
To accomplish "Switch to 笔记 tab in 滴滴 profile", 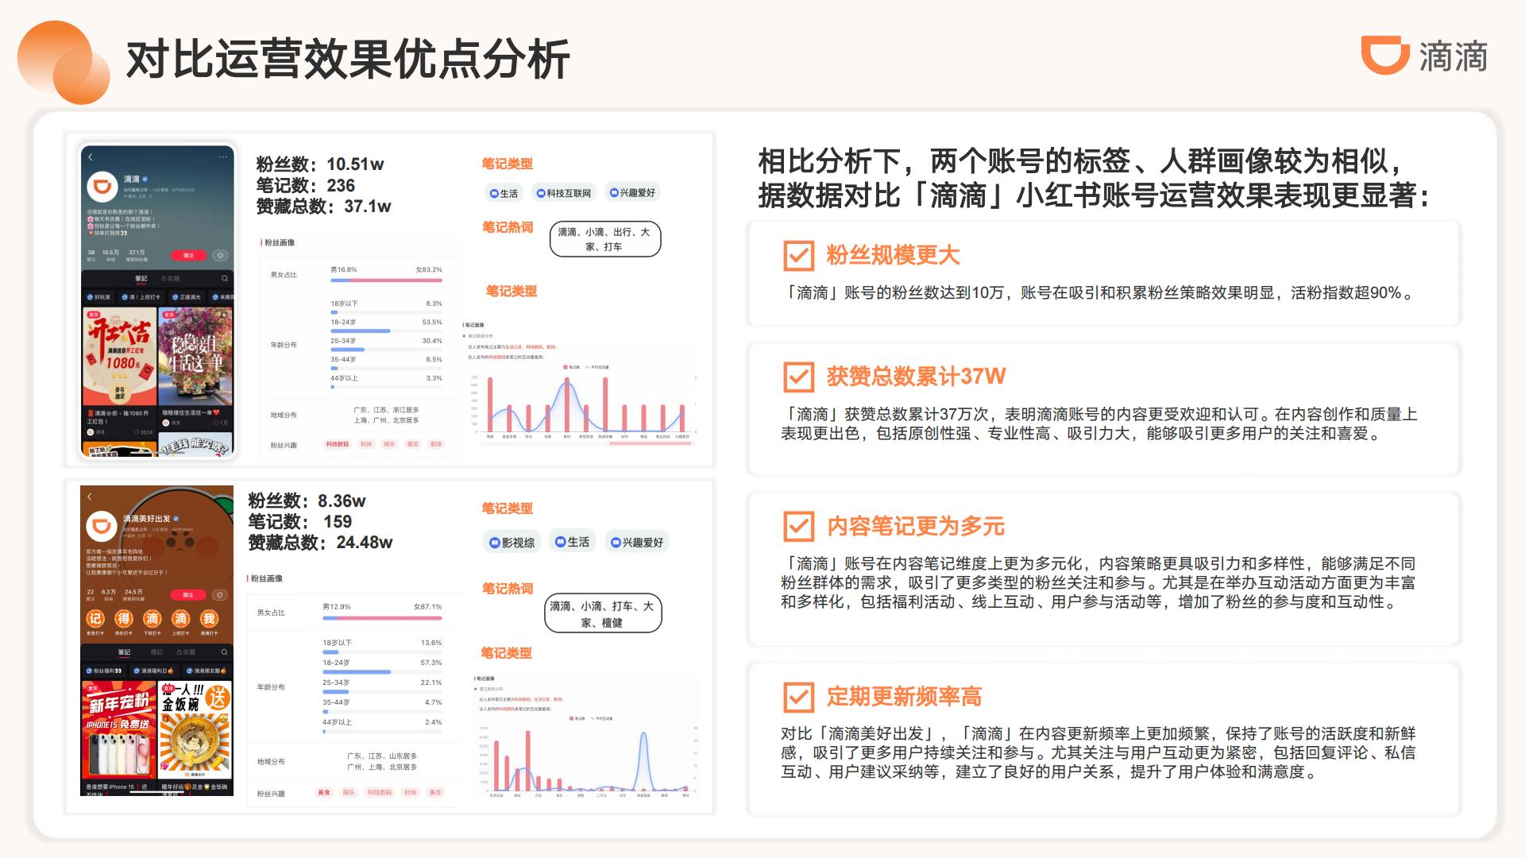I will 141,279.
